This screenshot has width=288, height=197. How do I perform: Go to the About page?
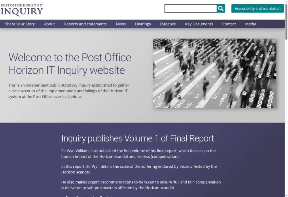pyautogui.click(x=50, y=24)
